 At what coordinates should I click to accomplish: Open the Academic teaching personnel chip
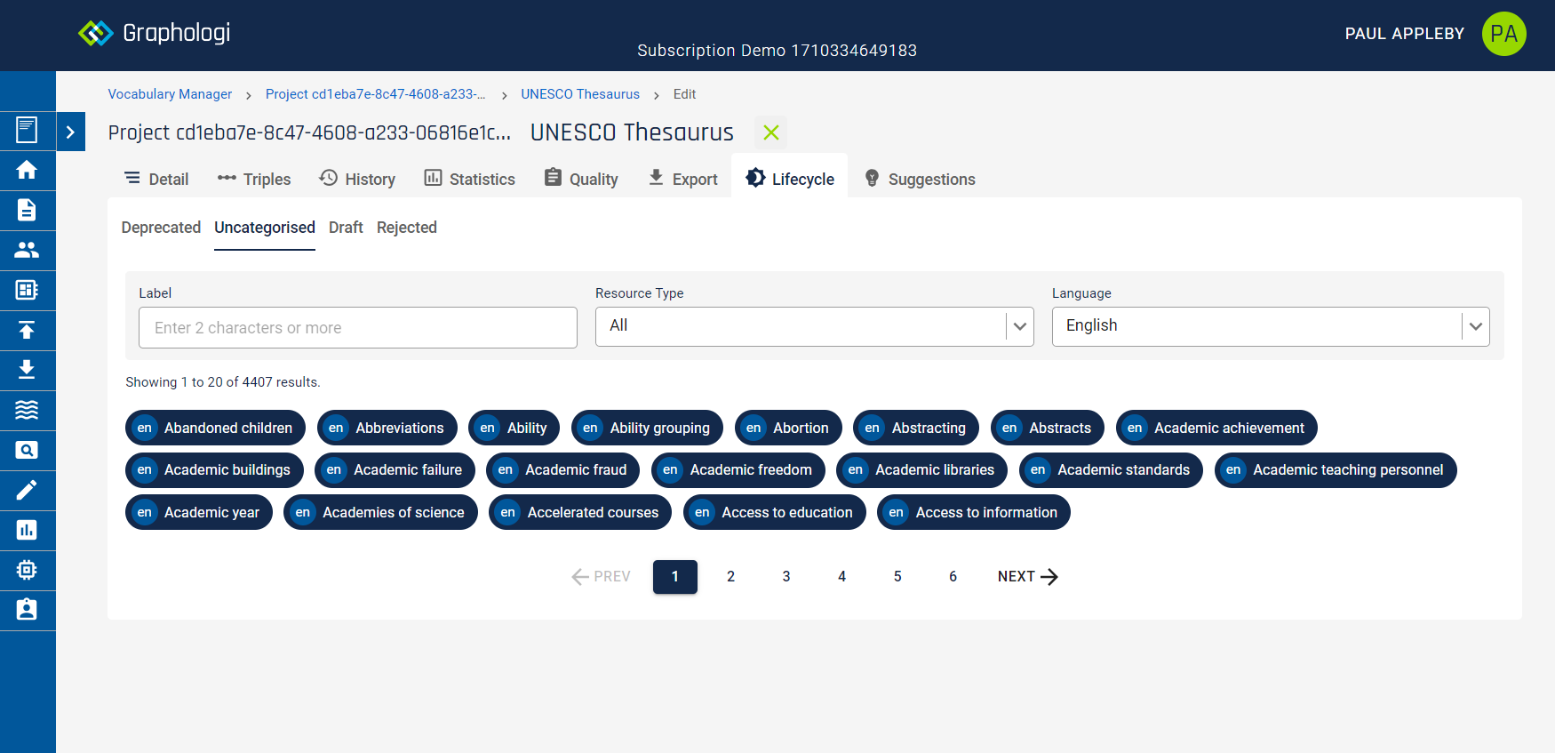pos(1336,469)
